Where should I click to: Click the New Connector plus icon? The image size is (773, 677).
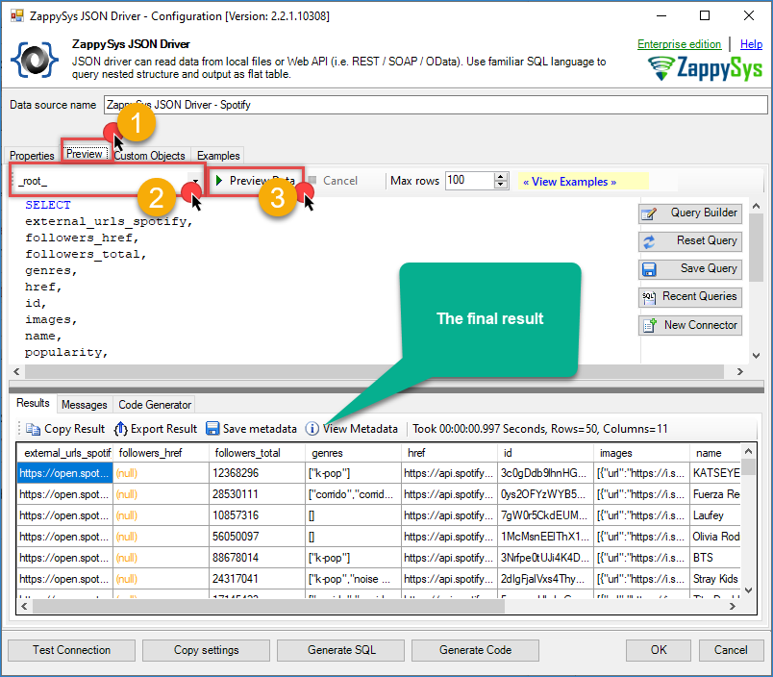click(x=649, y=325)
